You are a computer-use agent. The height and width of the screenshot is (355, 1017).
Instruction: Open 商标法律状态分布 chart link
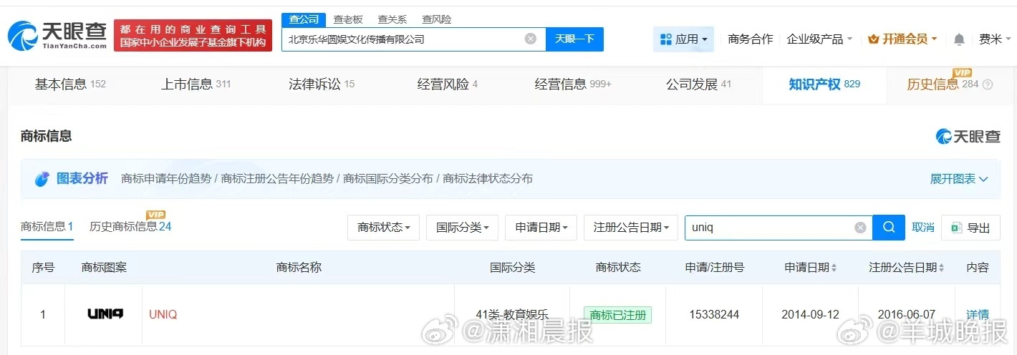click(x=488, y=179)
